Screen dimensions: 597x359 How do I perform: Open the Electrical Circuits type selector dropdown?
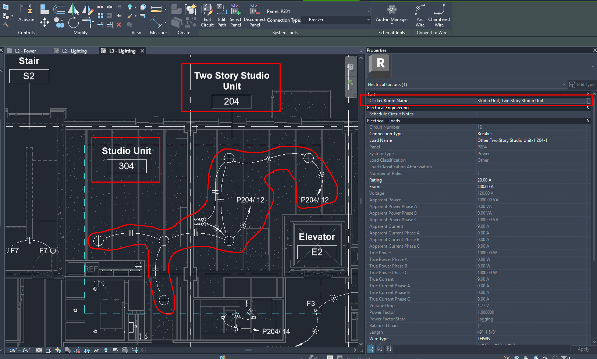click(564, 85)
